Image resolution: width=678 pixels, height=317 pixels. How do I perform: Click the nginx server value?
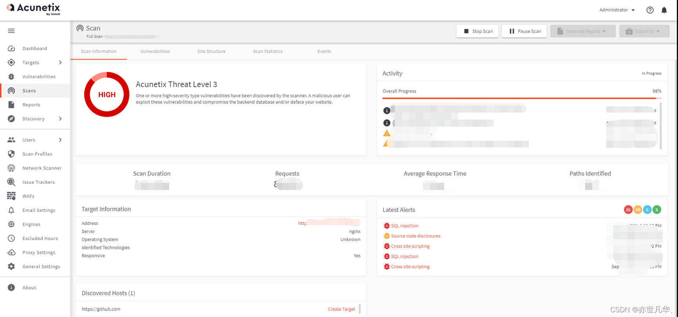pyautogui.click(x=355, y=231)
